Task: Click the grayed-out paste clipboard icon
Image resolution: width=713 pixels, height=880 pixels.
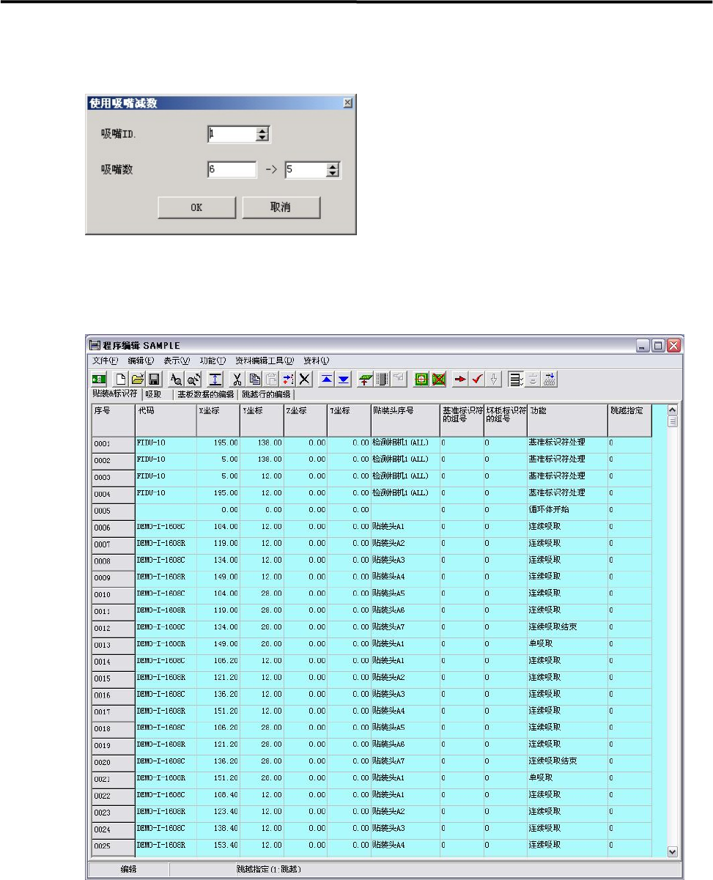Action: tap(271, 379)
